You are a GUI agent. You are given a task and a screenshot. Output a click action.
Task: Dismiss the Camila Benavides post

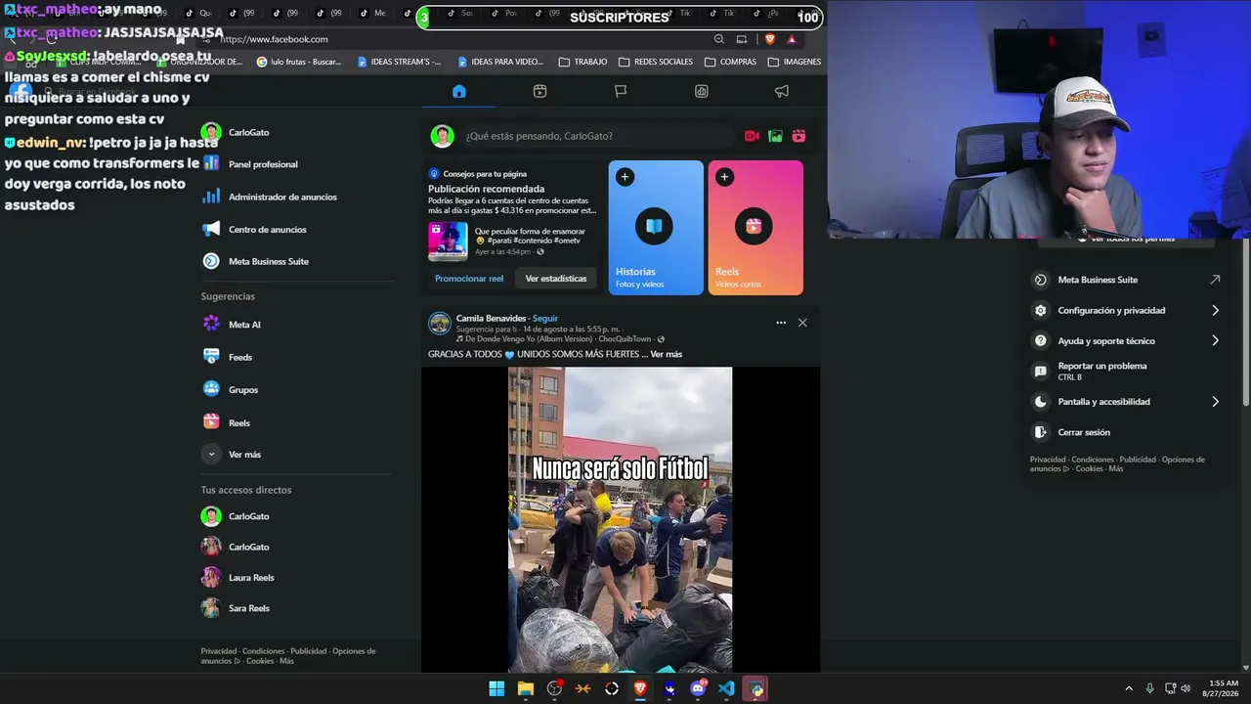pos(802,323)
